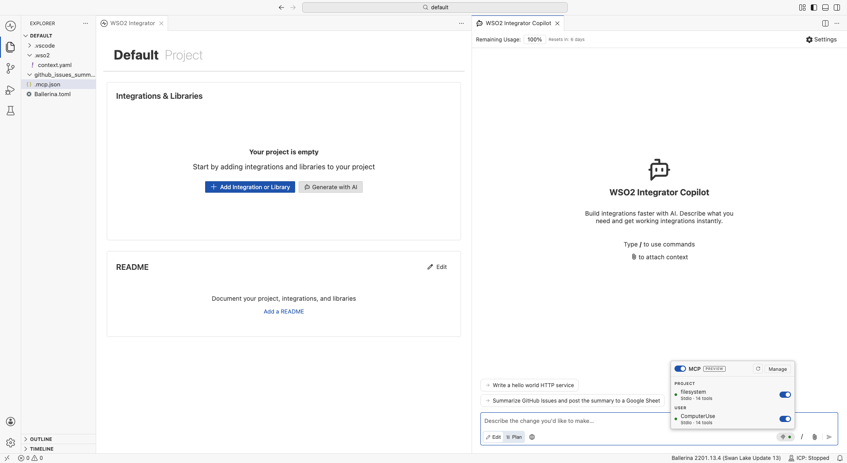The height and width of the screenshot is (463, 847).
Task: Click the MCP servers status icon
Action: coord(786,437)
